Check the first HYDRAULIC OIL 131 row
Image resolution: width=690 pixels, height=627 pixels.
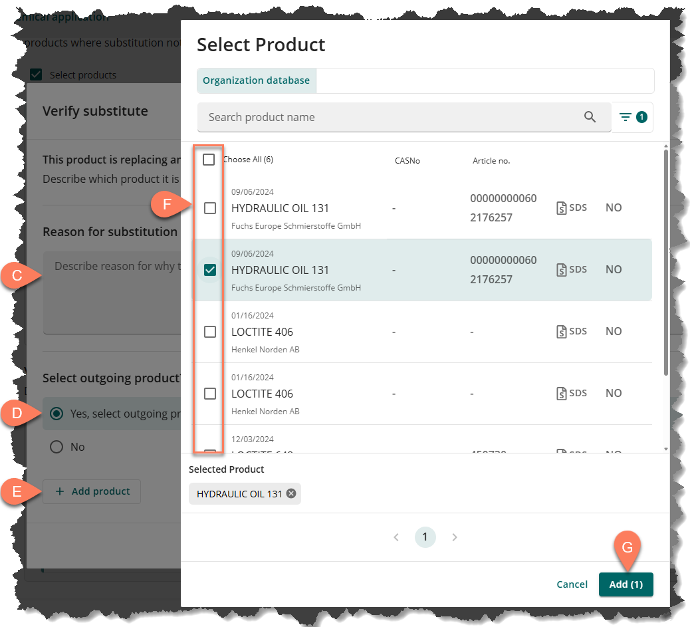click(210, 208)
